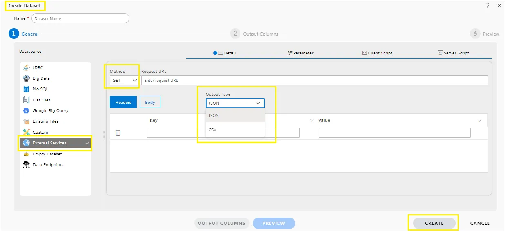Click the CANCEL button
Image resolution: width=505 pixels, height=231 pixels.
[480, 223]
